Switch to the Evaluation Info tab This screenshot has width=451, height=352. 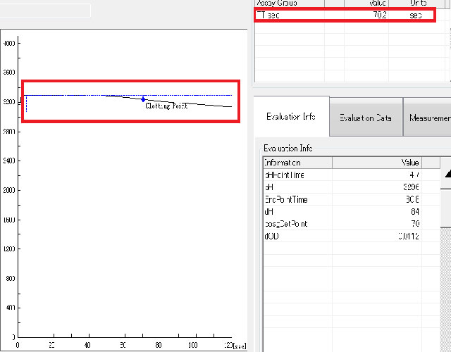point(291,116)
